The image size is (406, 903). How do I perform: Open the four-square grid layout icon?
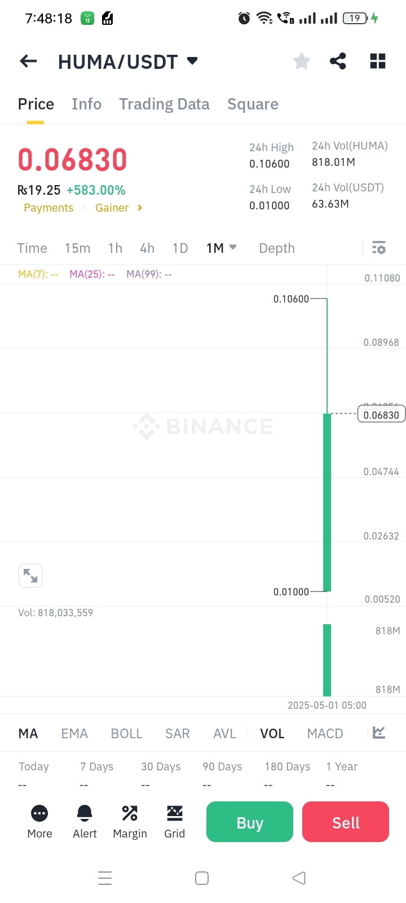tap(377, 61)
